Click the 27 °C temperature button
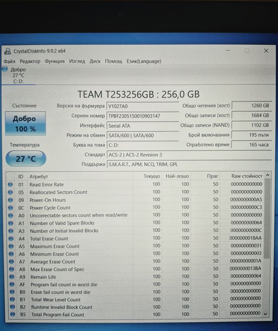Viewport: 278px width, 331px height. pos(26,159)
